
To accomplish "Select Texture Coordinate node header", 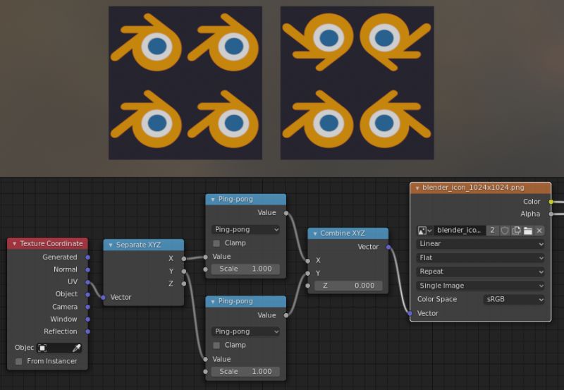I will tap(47, 243).
